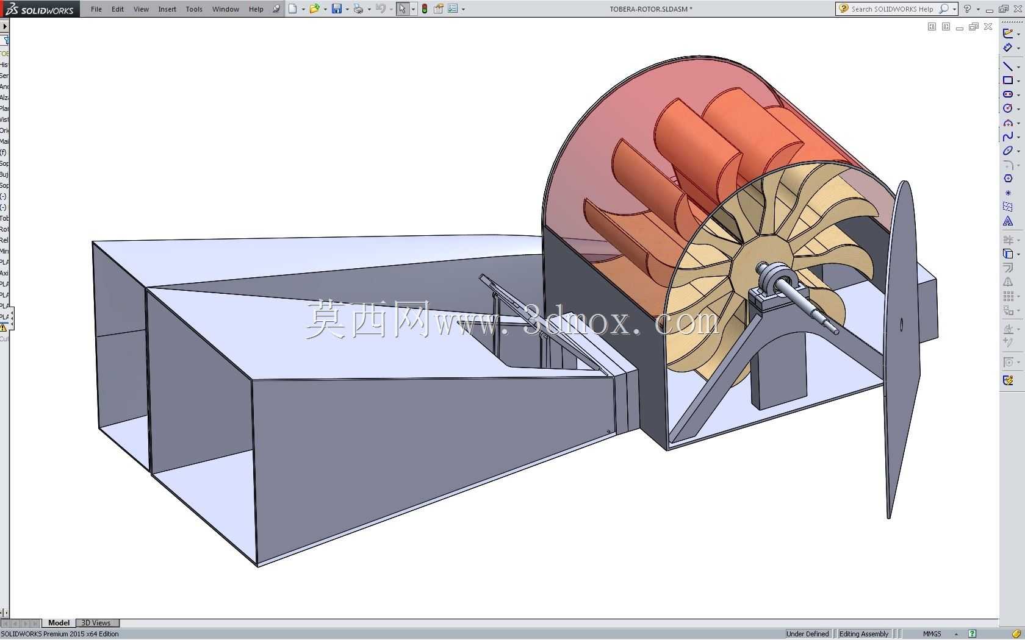Select the Corner Rectangle tool

(x=1008, y=80)
